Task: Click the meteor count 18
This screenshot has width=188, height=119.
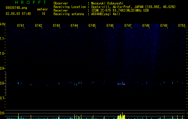Action: tap(43, 14)
